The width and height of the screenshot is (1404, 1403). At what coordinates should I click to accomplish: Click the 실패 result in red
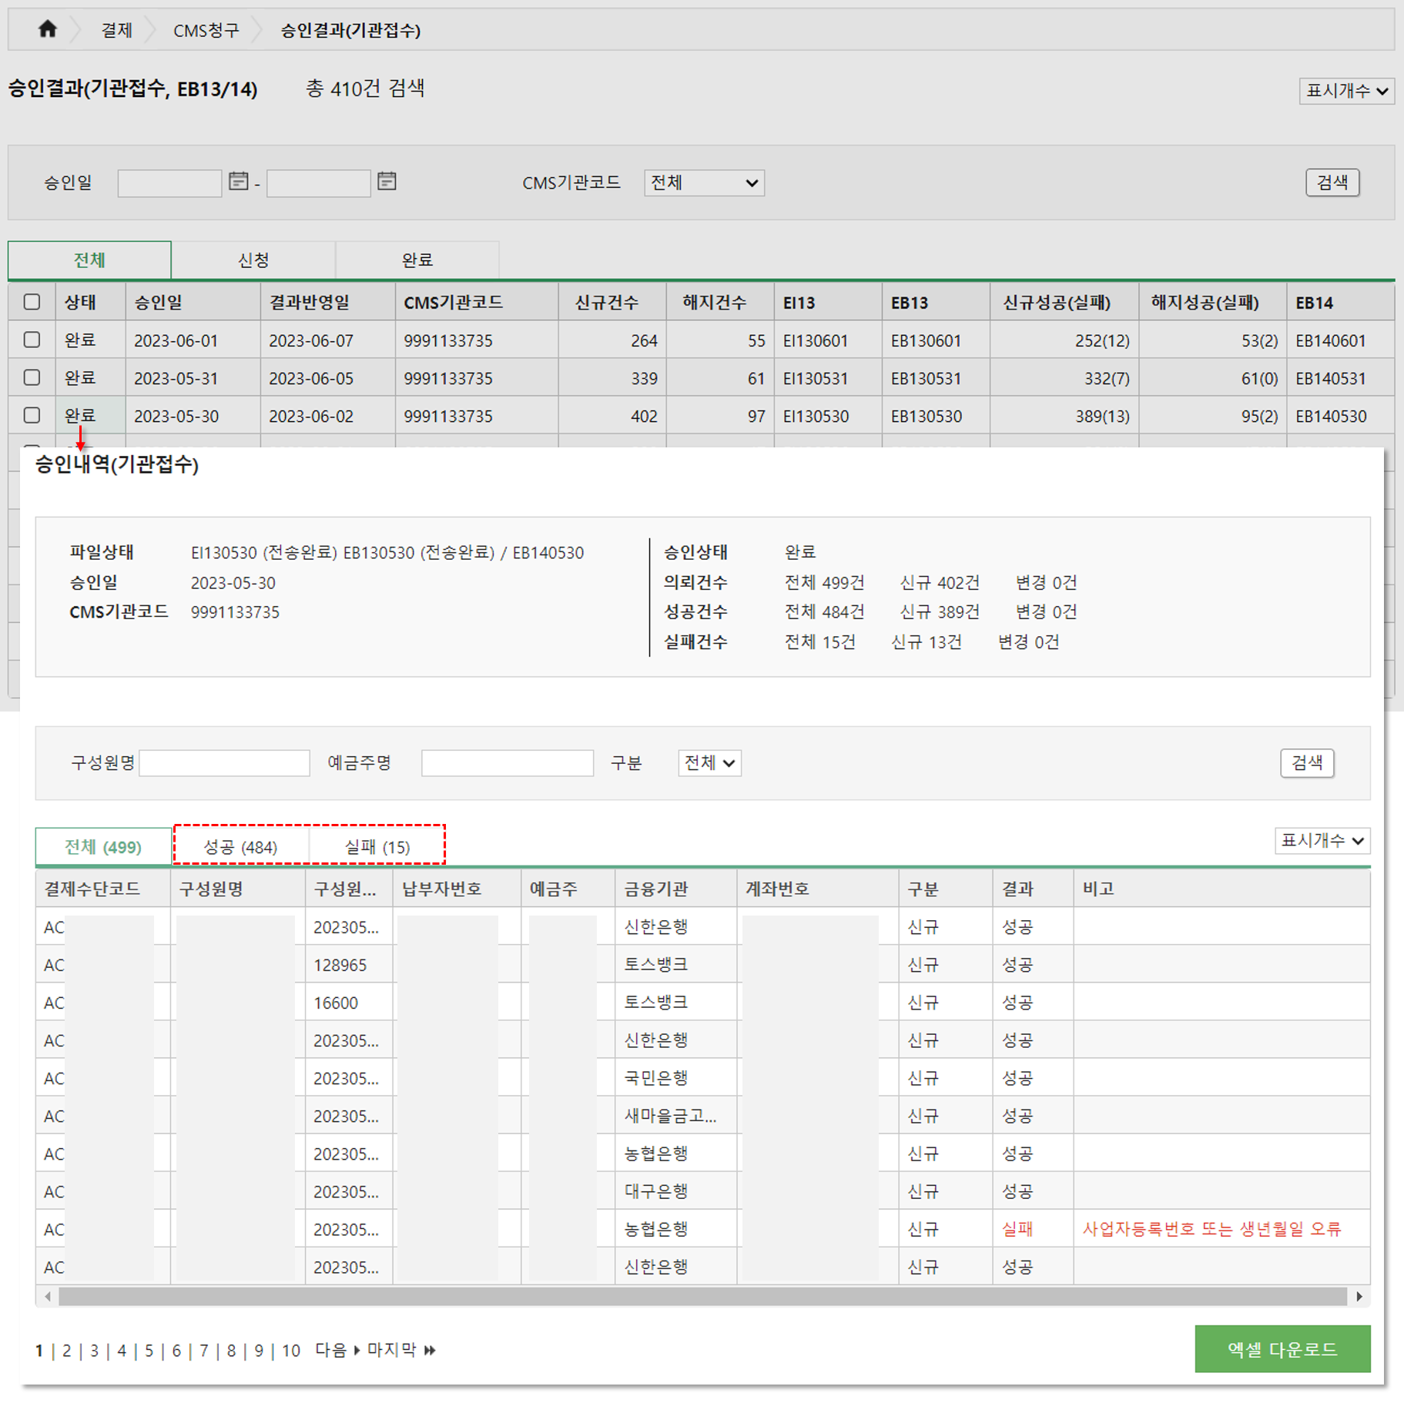click(1017, 1229)
